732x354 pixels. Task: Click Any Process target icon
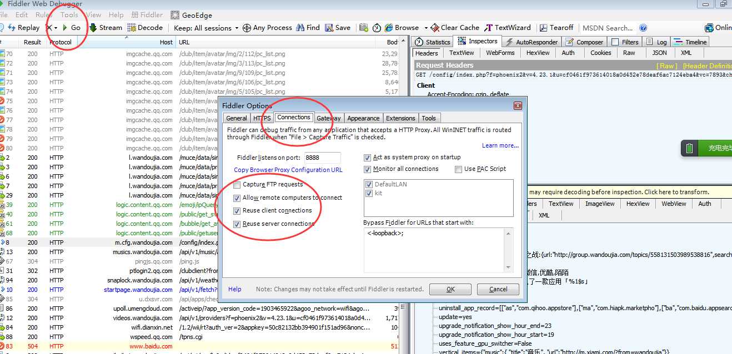[x=247, y=28]
